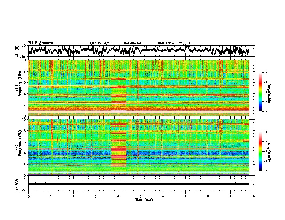The image size is (285, 220).
Task: Click the "ch.1(V)" waveform axis label
Action: point(17,51)
